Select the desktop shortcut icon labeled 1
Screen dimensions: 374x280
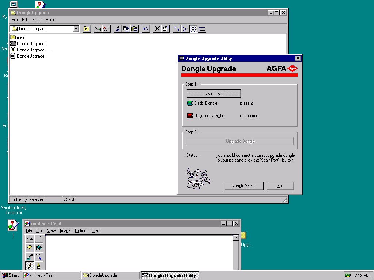click(13, 226)
